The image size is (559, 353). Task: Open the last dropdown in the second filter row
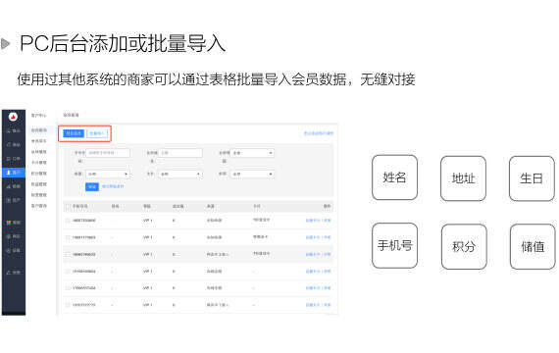252,174
